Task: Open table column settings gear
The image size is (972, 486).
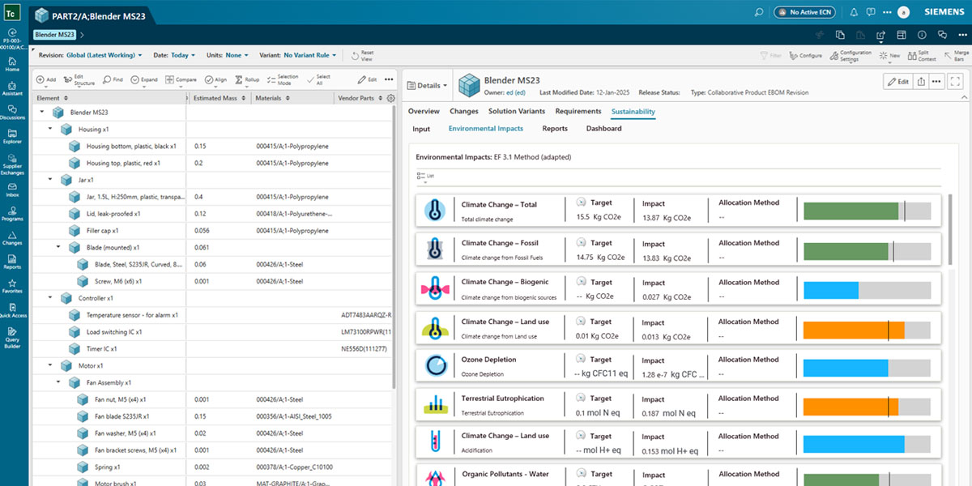Action: click(391, 98)
